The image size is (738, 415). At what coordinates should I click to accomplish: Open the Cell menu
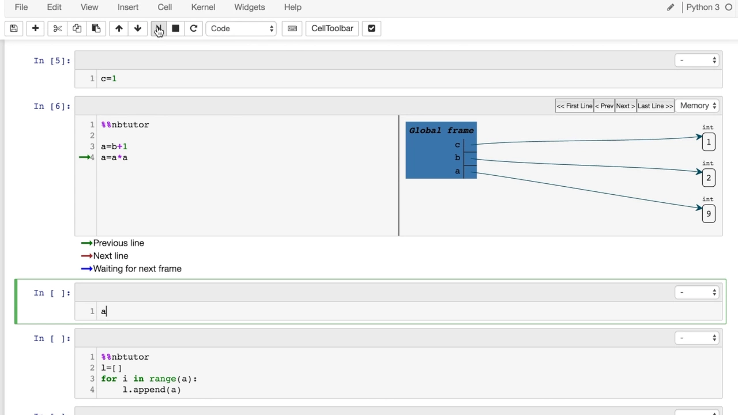pyautogui.click(x=165, y=7)
